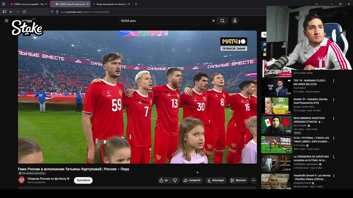Open the AKA Fanodric channel link
Image resolution: width=353 pixels, height=198 pixels.
(300, 126)
